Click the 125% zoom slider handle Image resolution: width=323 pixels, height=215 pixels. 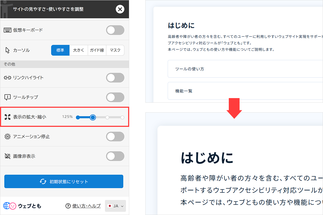click(93, 117)
